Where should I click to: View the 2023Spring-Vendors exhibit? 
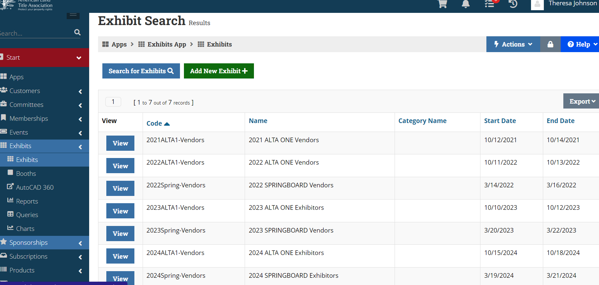click(x=120, y=234)
